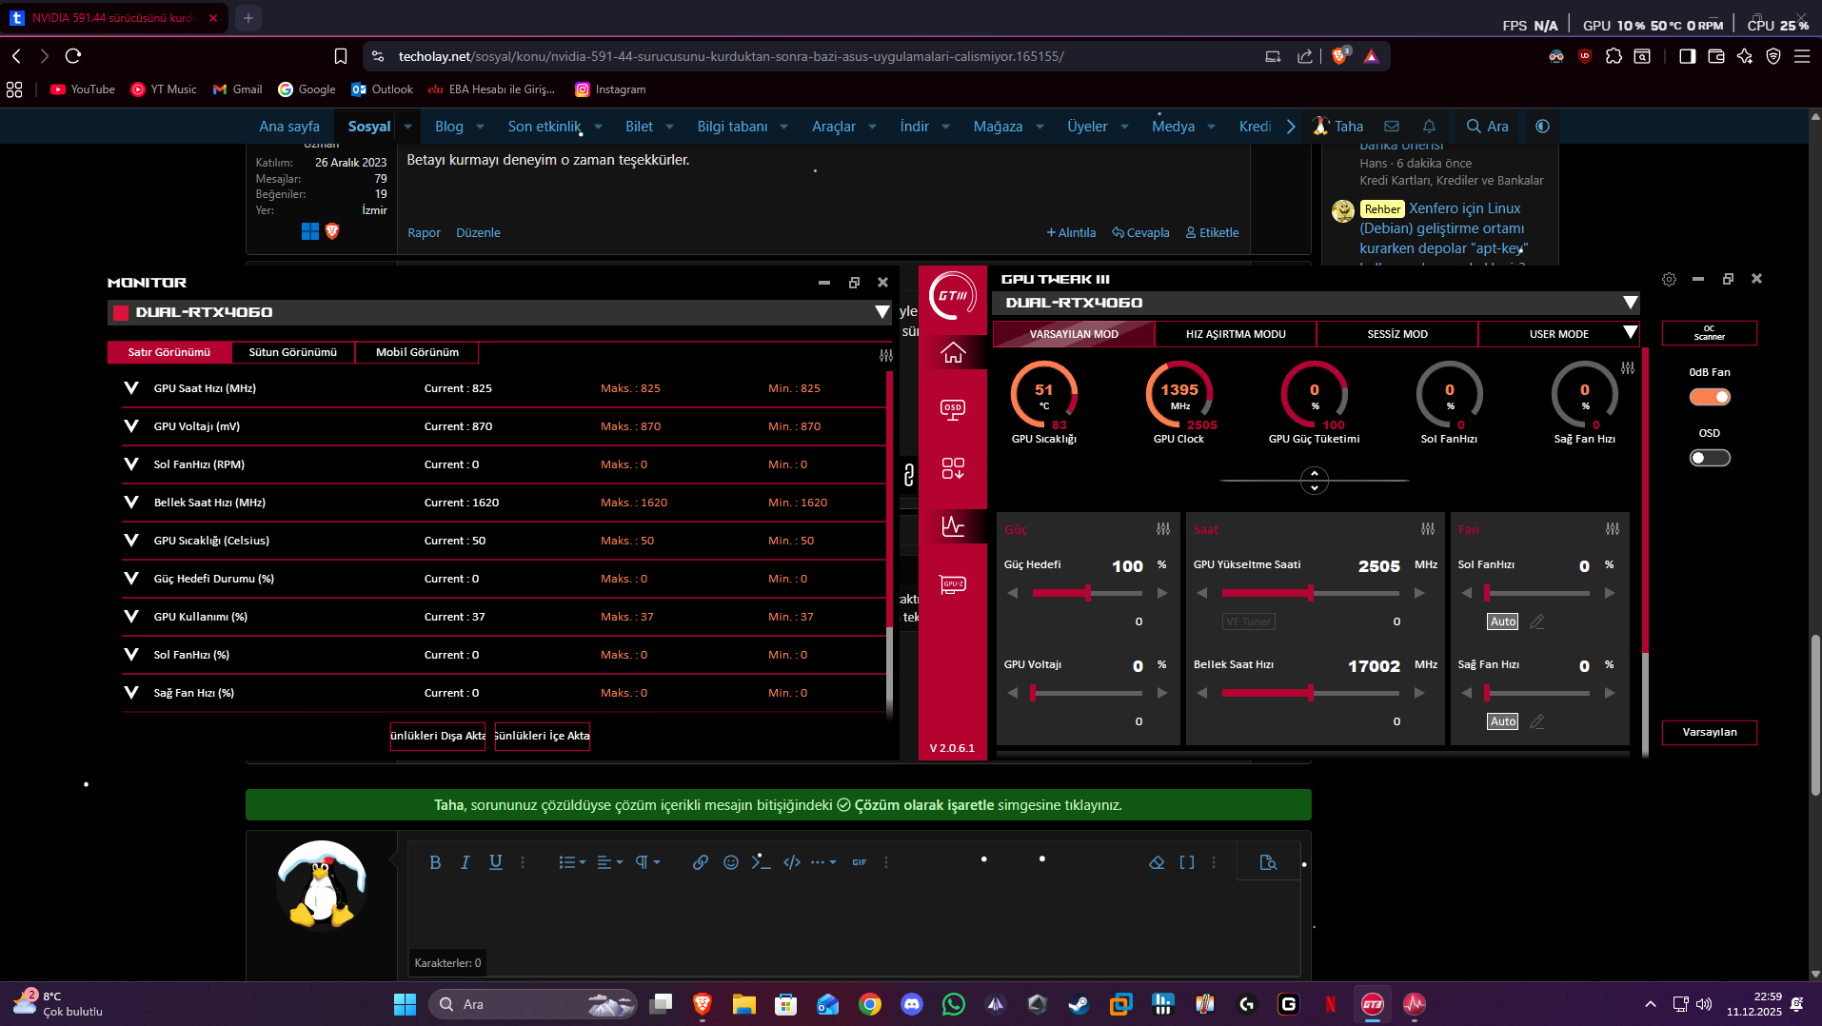1822x1026 pixels.
Task: Insert GIF icon in editor
Action: point(860,862)
